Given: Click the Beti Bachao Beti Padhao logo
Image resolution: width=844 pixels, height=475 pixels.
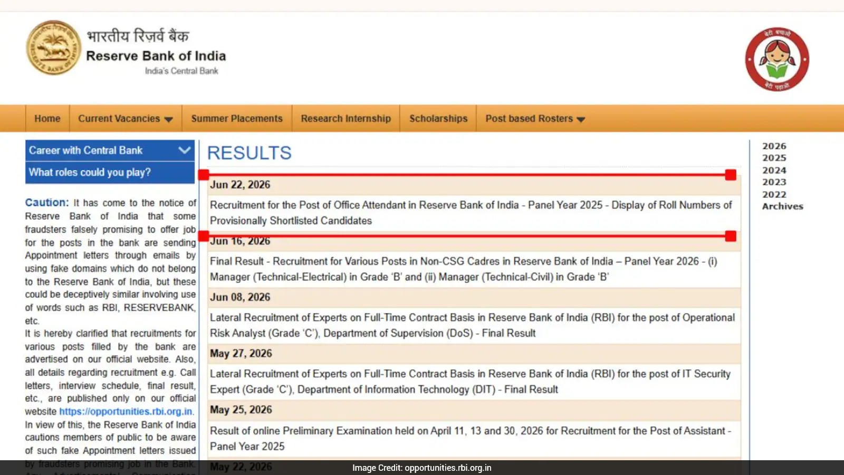Looking at the screenshot, I should (777, 59).
